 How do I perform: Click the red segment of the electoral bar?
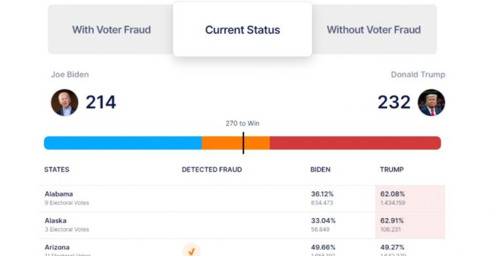pyautogui.click(x=356, y=143)
